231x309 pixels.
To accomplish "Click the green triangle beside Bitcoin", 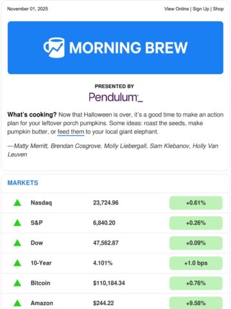I will coord(17,283).
